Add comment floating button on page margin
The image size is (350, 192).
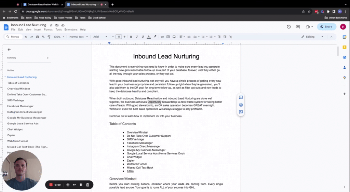(x=241, y=97)
